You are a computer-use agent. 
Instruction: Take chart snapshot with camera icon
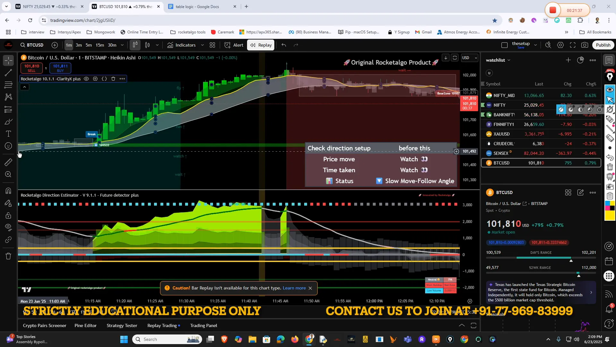pyautogui.click(x=585, y=45)
